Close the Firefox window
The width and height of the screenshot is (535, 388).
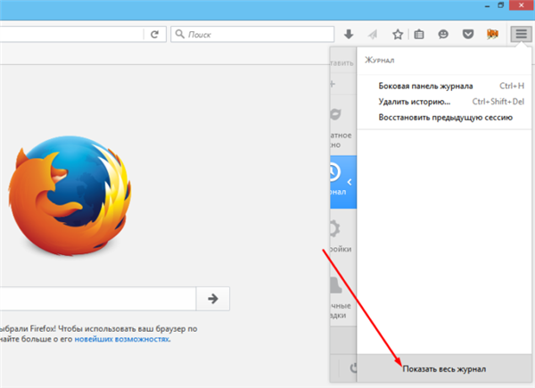pyautogui.click(x=522, y=5)
